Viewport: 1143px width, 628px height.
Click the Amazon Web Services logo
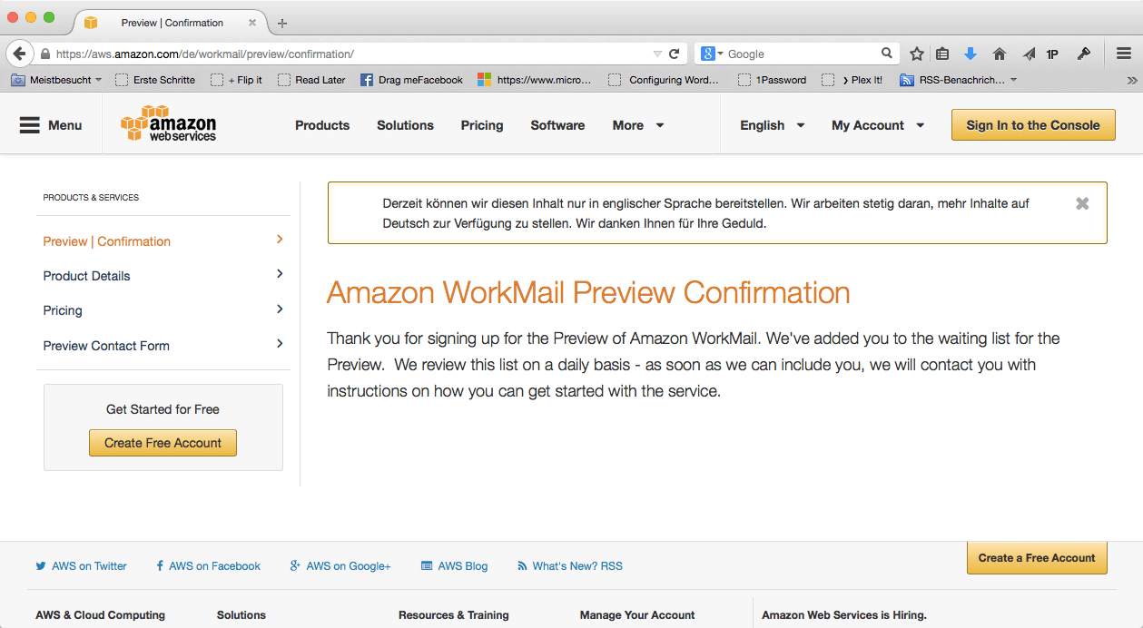(x=169, y=125)
